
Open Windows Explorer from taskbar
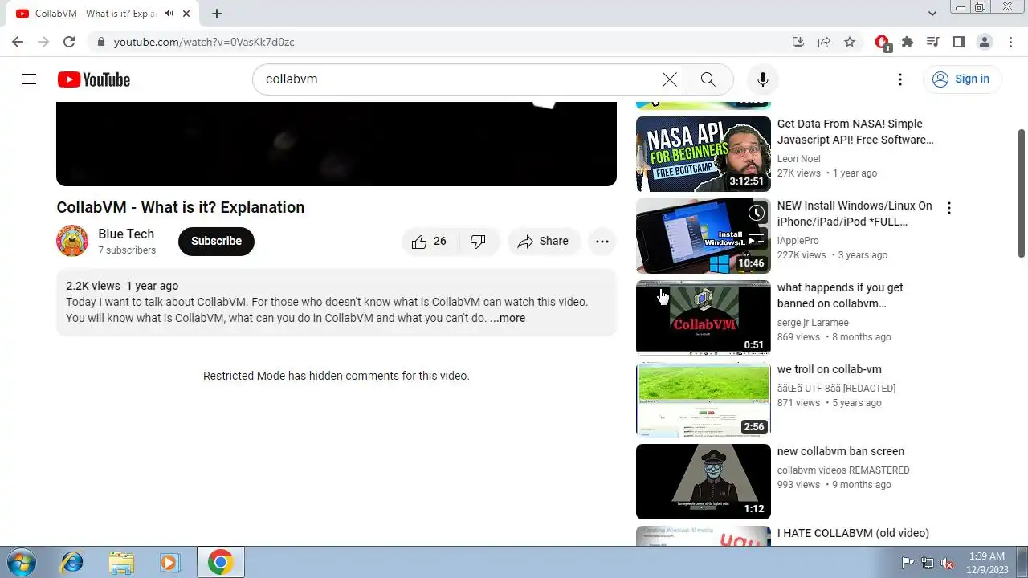click(x=121, y=562)
